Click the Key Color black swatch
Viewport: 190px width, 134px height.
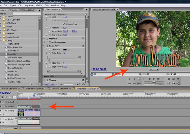(65, 49)
